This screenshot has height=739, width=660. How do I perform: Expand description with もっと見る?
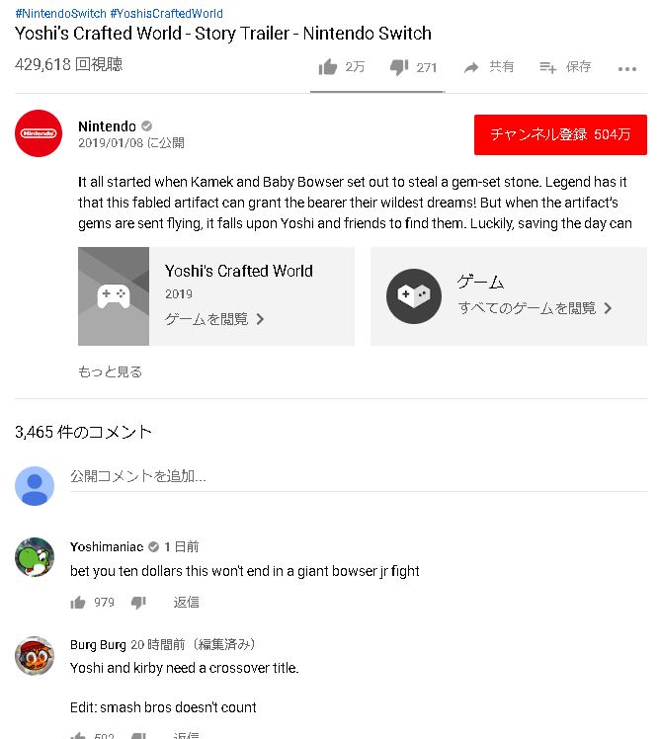click(110, 371)
